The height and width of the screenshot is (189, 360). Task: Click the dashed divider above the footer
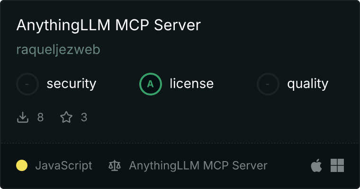[180, 143]
